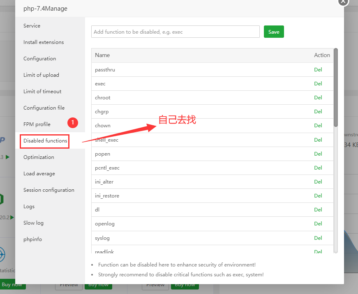Click the ini_alter function name
This screenshot has height=294, width=358.
click(x=104, y=182)
